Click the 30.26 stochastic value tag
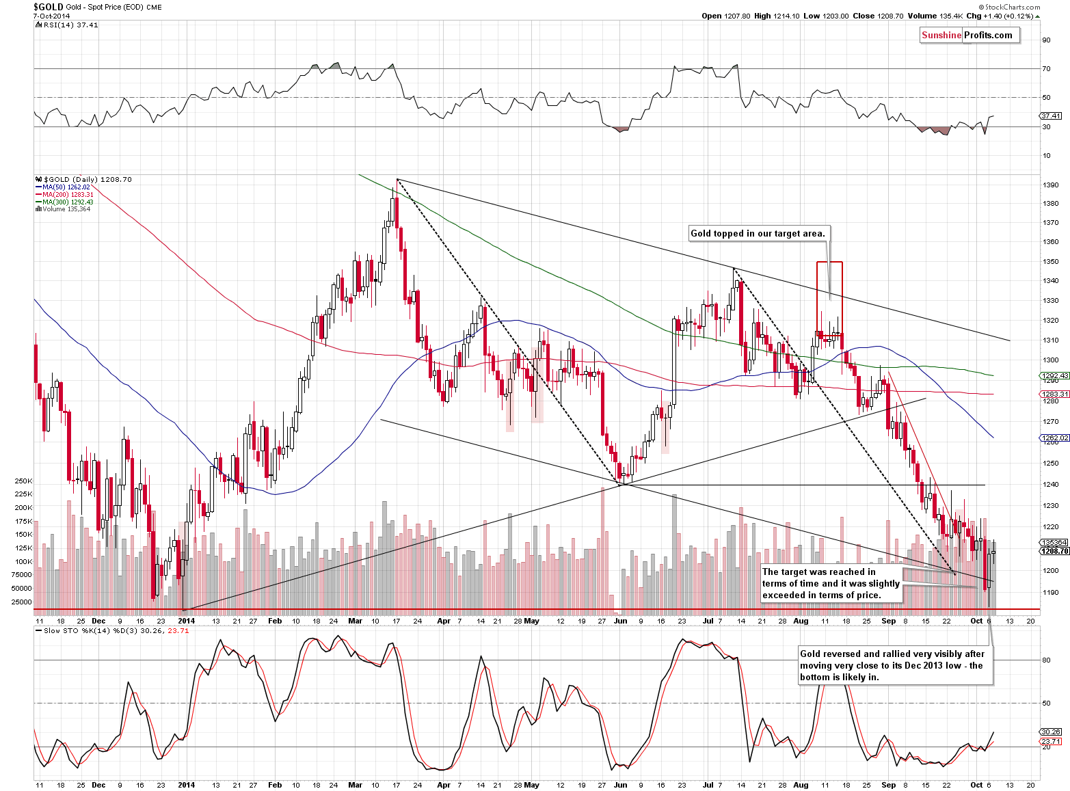Viewport: 1070px width, 791px height. [x=1051, y=732]
